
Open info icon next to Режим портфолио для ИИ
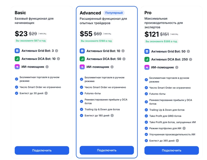click(x=184, y=128)
